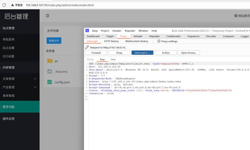
Task: Select the Proxy tab
Action: pyautogui.click(x=124, y=36)
